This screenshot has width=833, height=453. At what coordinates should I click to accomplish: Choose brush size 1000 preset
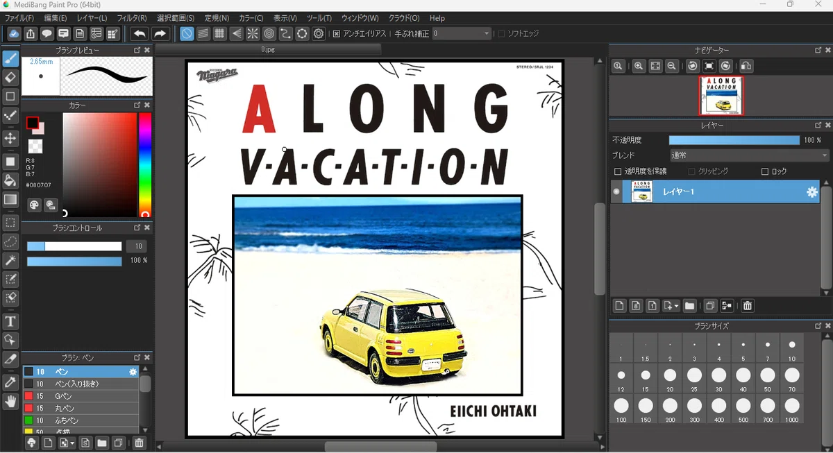pos(792,409)
